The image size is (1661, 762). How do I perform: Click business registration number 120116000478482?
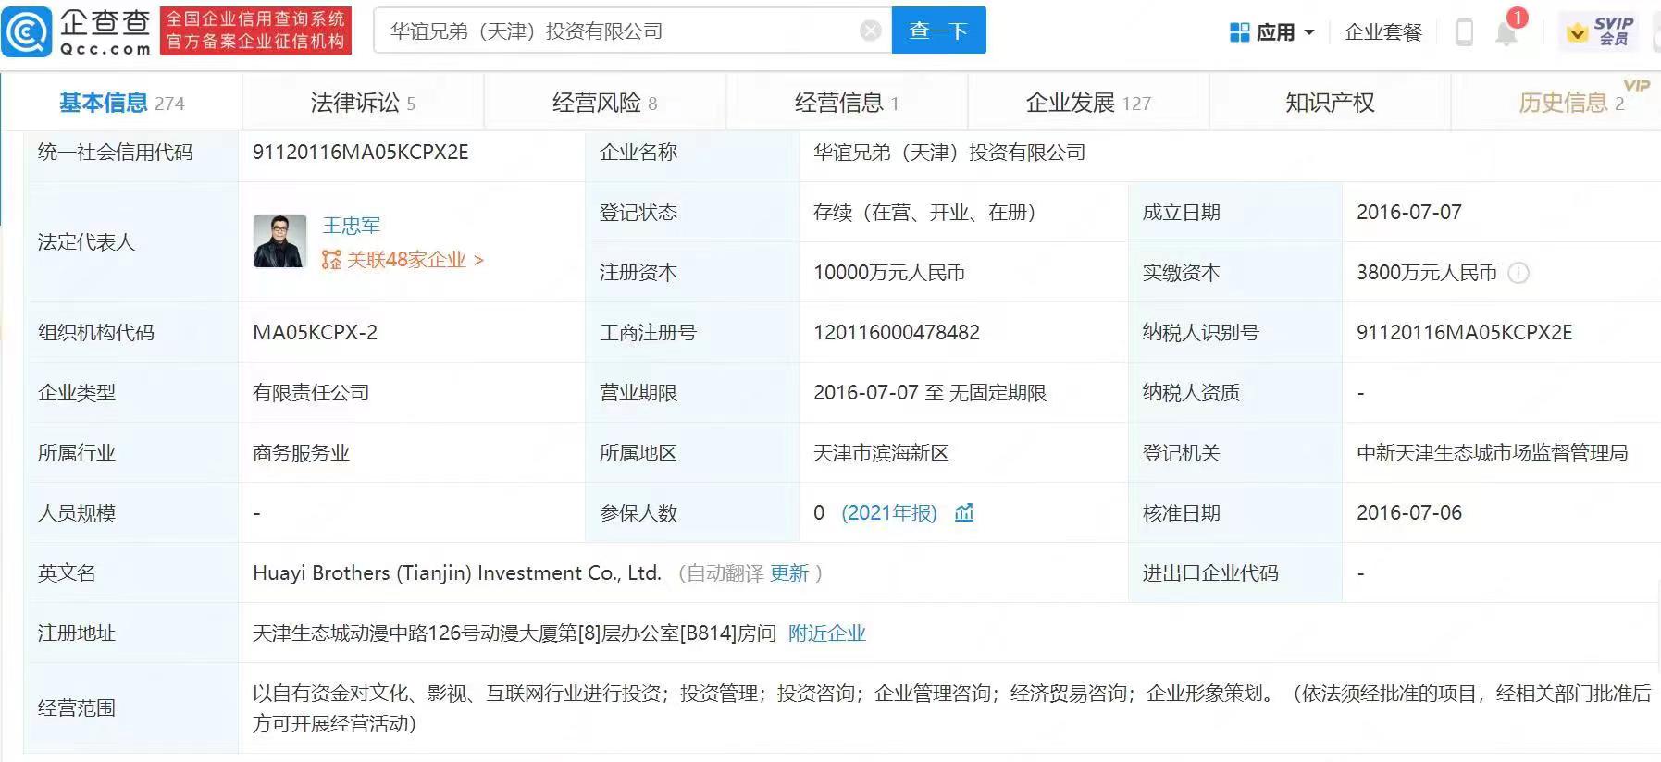897,333
